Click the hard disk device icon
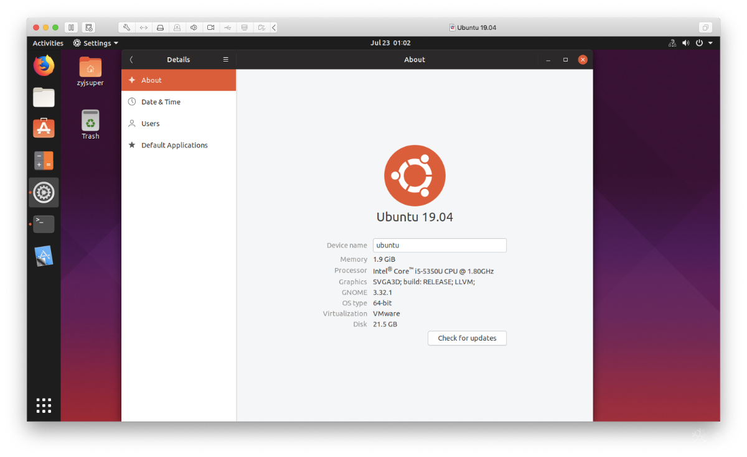Screen dimensions: 747x457 [160, 27]
